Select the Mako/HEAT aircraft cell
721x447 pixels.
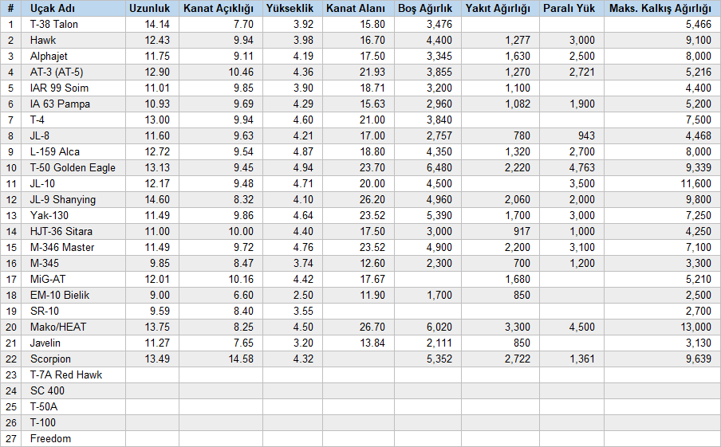pyautogui.click(x=73, y=327)
